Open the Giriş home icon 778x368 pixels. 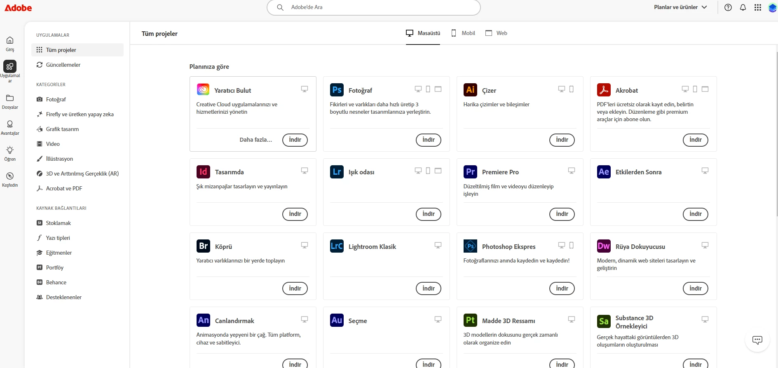(10, 40)
